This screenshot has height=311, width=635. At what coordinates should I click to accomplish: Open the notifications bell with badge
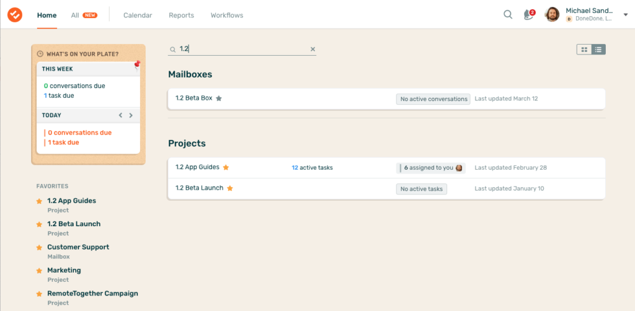coord(528,15)
